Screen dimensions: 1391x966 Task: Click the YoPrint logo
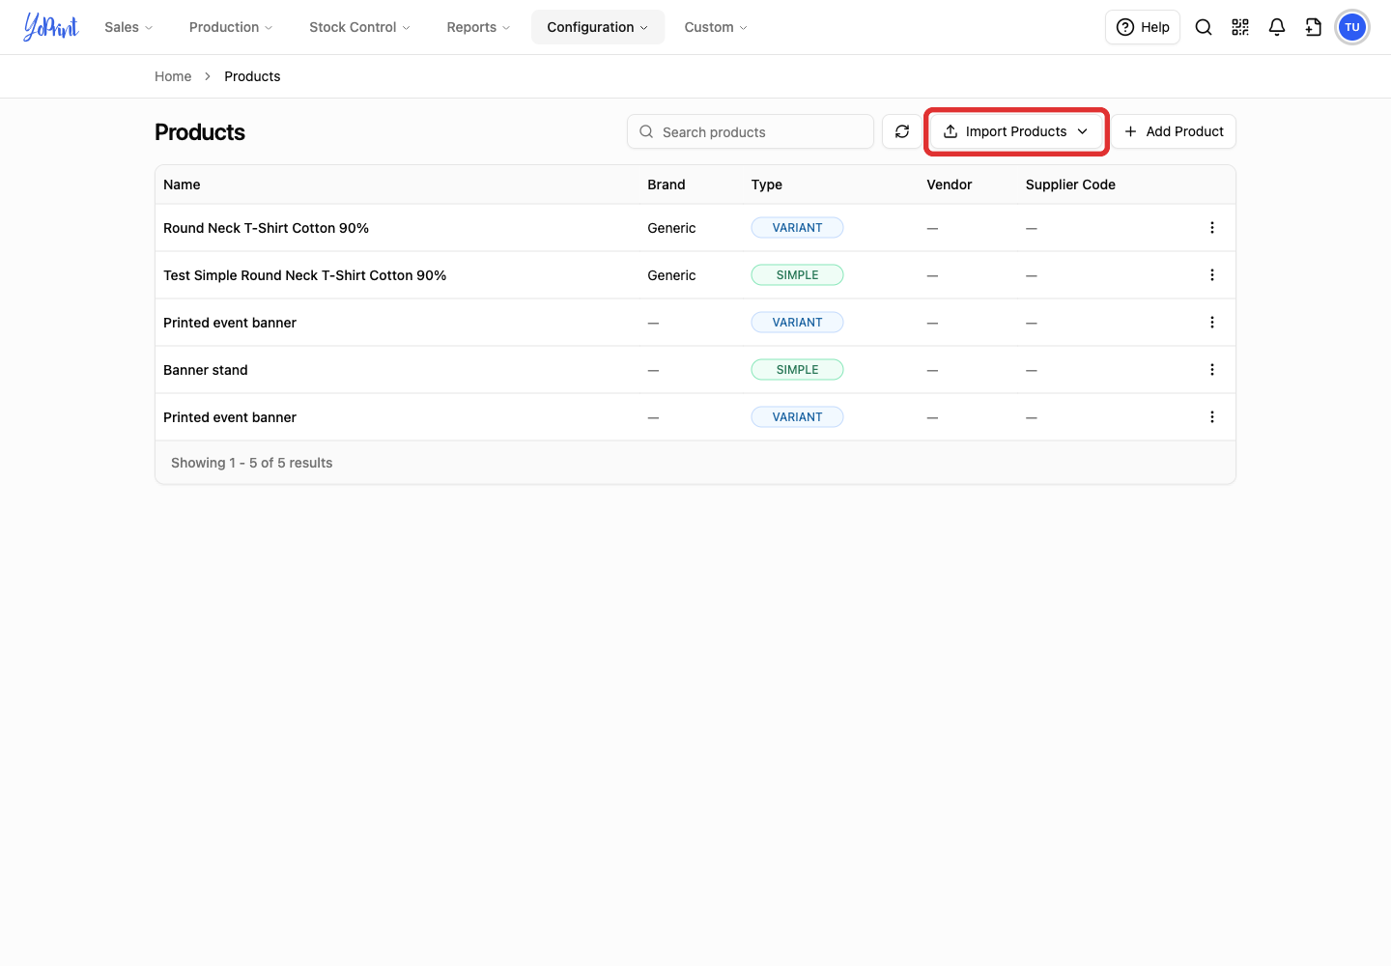51,27
